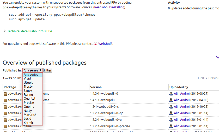The image size is (219, 132).
Task: Click person icon beside Alin Andrei 2012-08-27
Action: point(171,94)
